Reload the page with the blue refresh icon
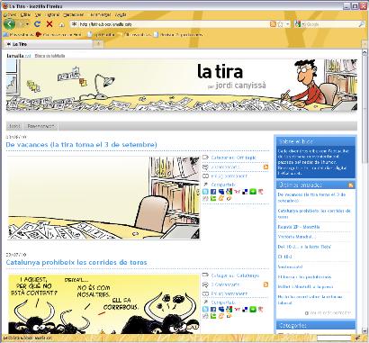This screenshot has width=369, height=343. pos(37,24)
